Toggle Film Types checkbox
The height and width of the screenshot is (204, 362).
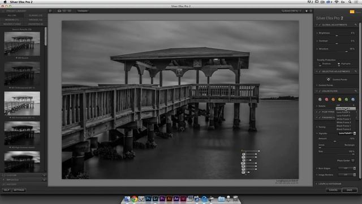pyautogui.click(x=320, y=112)
